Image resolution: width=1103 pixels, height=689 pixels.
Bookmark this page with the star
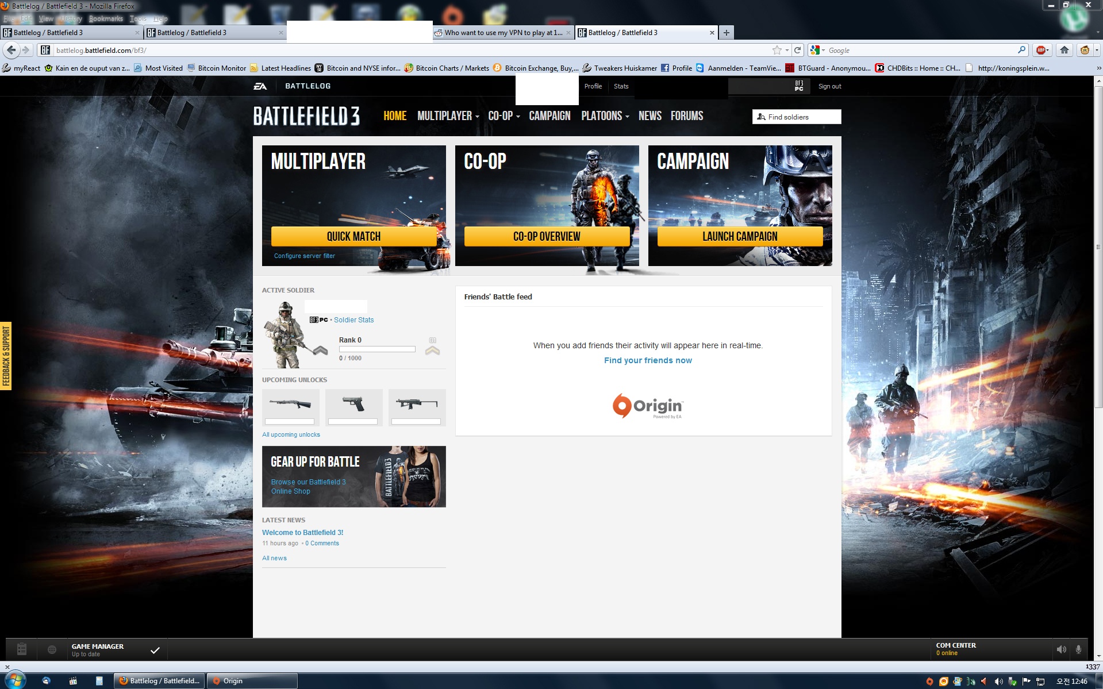click(777, 50)
